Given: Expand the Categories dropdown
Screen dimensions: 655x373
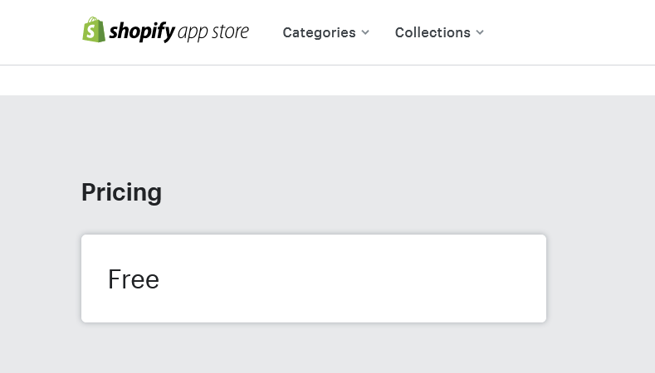Looking at the screenshot, I should (325, 32).
